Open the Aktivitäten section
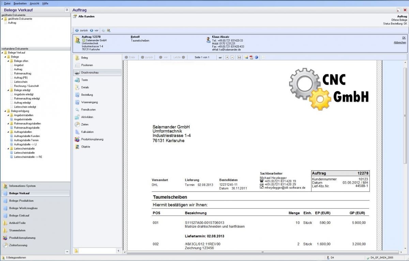This screenshot has width=409, height=261. coord(97,117)
